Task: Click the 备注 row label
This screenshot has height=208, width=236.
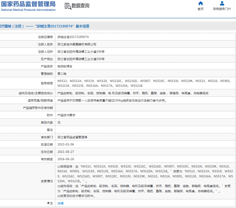Action: [50, 130]
